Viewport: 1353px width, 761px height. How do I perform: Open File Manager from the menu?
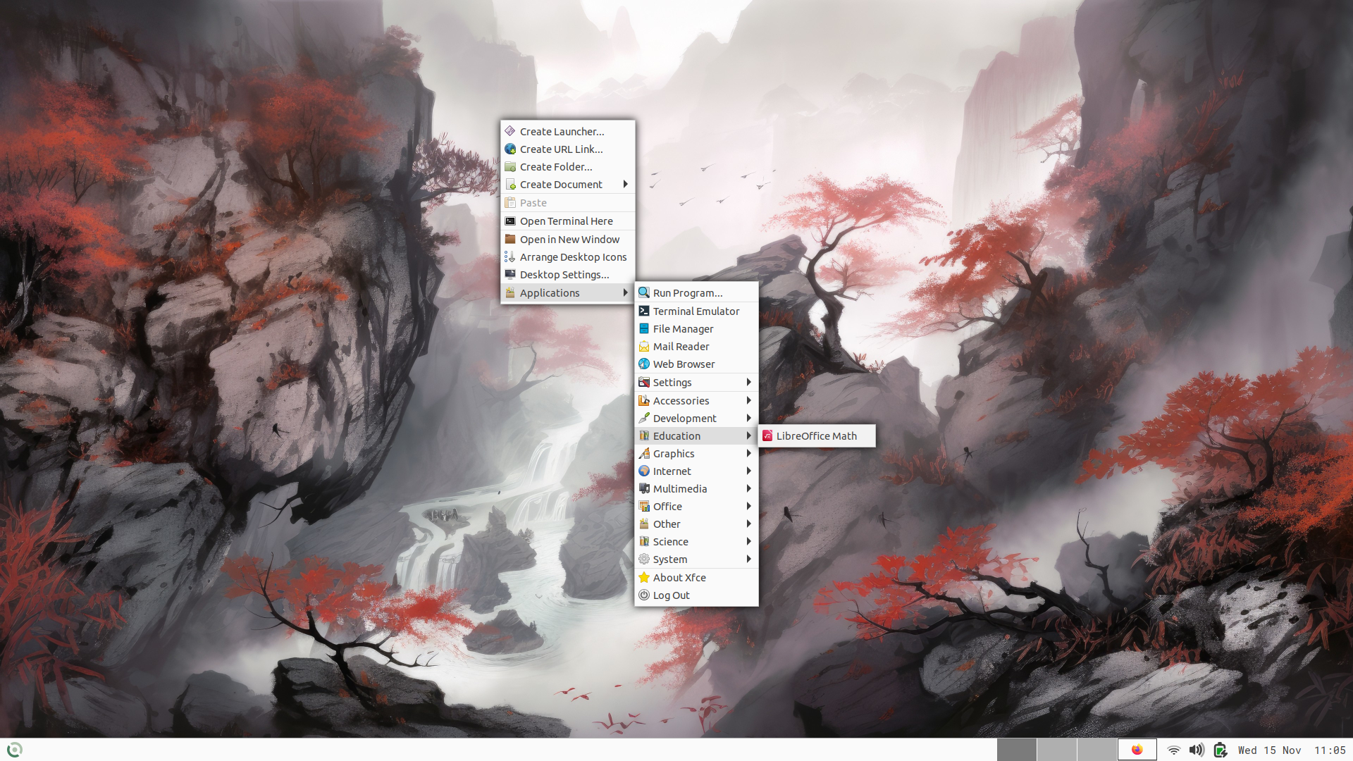[x=683, y=329]
